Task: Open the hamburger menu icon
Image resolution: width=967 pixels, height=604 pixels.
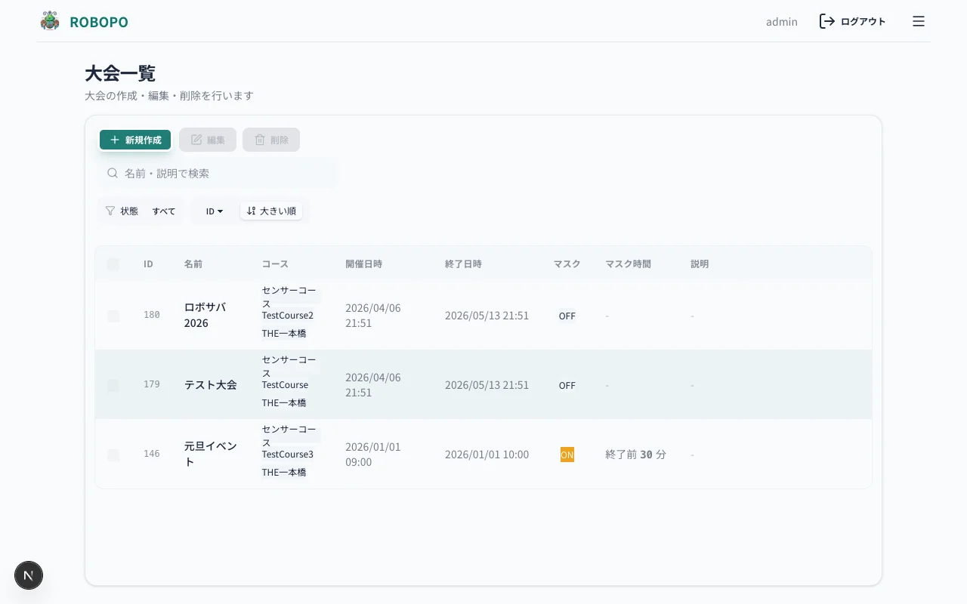Action: tap(919, 21)
